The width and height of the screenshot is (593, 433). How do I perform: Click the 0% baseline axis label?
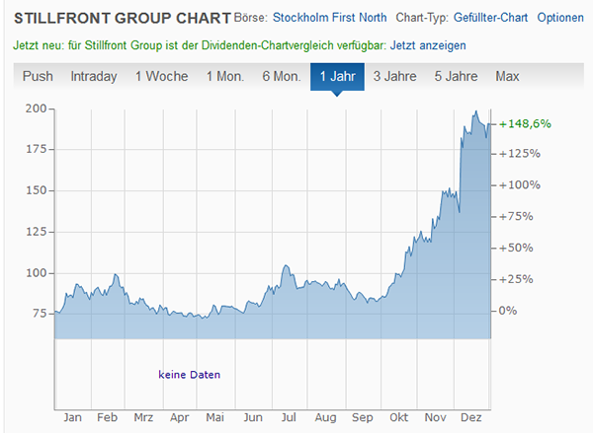click(x=508, y=311)
